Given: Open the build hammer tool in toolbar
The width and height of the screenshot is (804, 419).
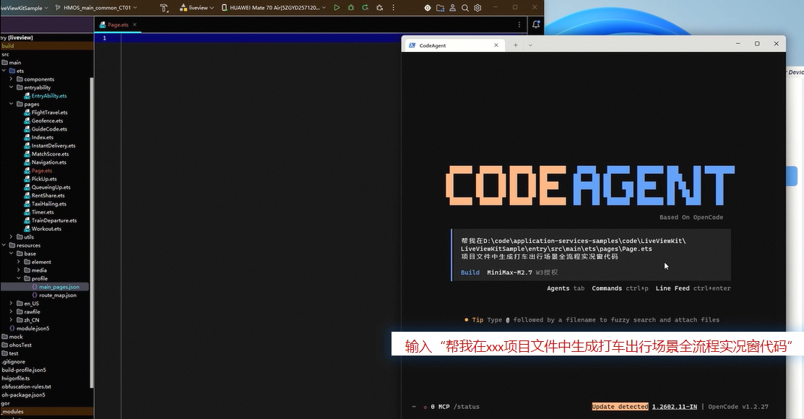Looking at the screenshot, I should (164, 8).
